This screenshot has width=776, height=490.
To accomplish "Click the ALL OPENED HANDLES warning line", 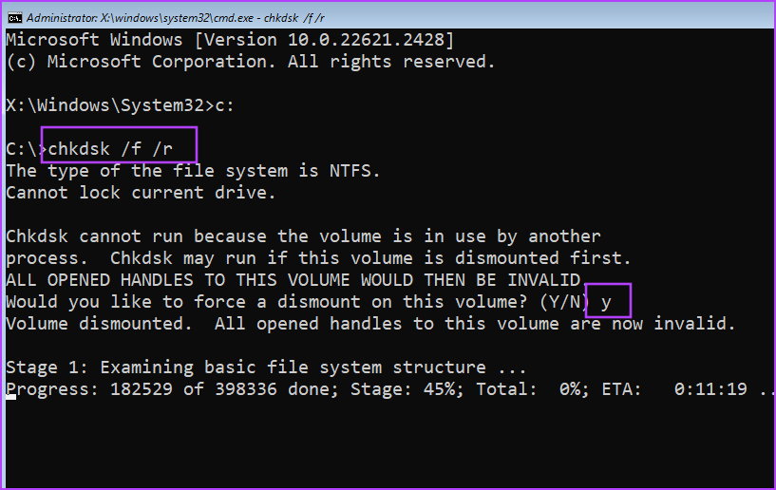I will (x=293, y=280).
